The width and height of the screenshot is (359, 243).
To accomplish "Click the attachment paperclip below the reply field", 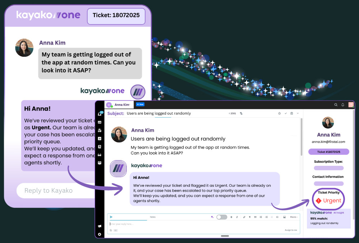I will click(x=111, y=230).
